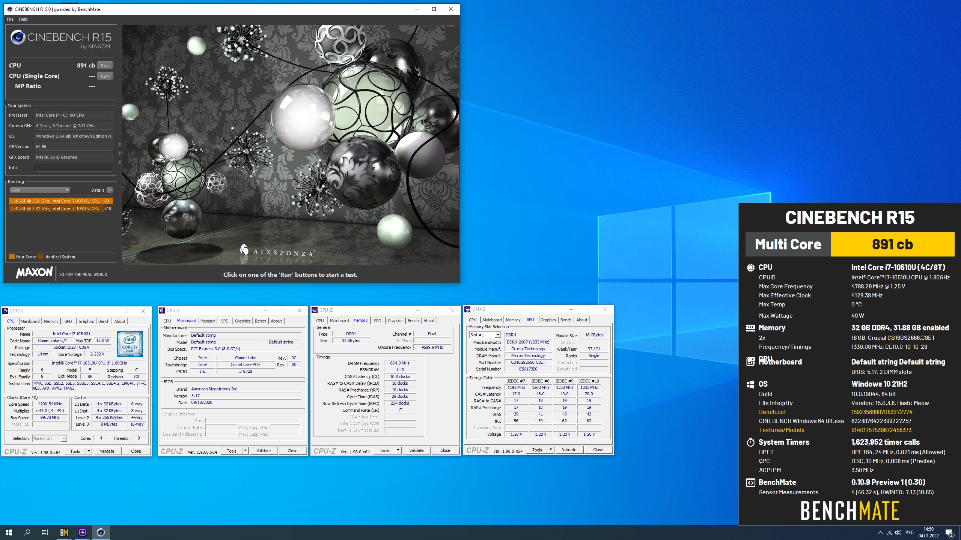The image size is (961, 540).
Task: Open Slot #1 memory slot dropdown
Action: 485,335
